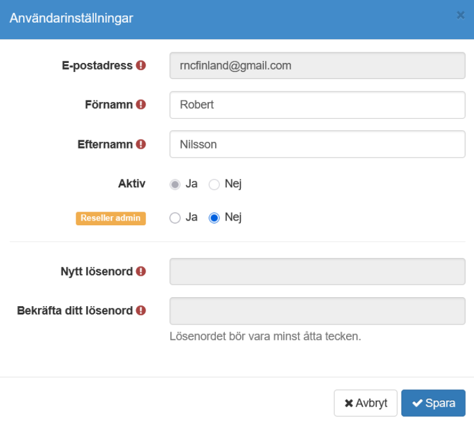Click the E-postadress email field

(317, 65)
